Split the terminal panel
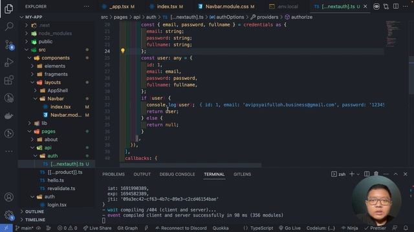414x232 pixels. 367,174
